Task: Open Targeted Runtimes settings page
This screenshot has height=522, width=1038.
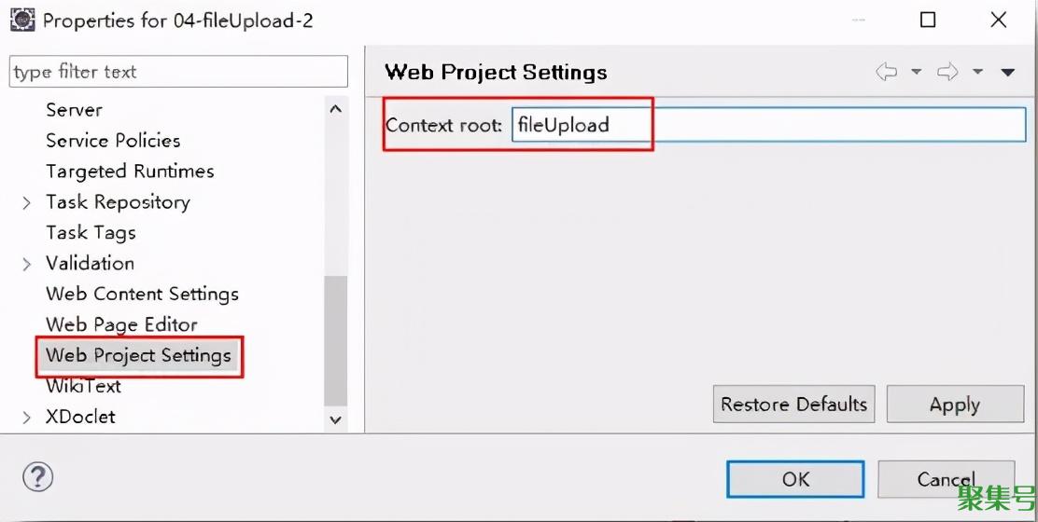Action: 130,172
